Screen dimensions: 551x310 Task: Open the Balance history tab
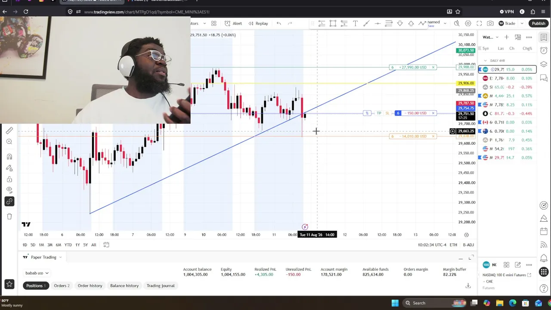click(124, 285)
